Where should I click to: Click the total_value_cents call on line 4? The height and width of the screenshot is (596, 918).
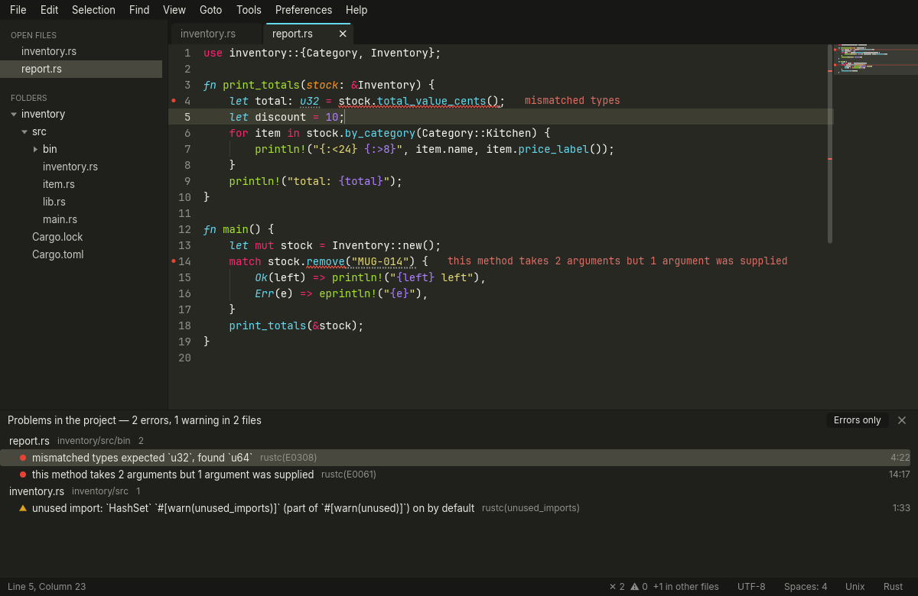click(x=431, y=100)
